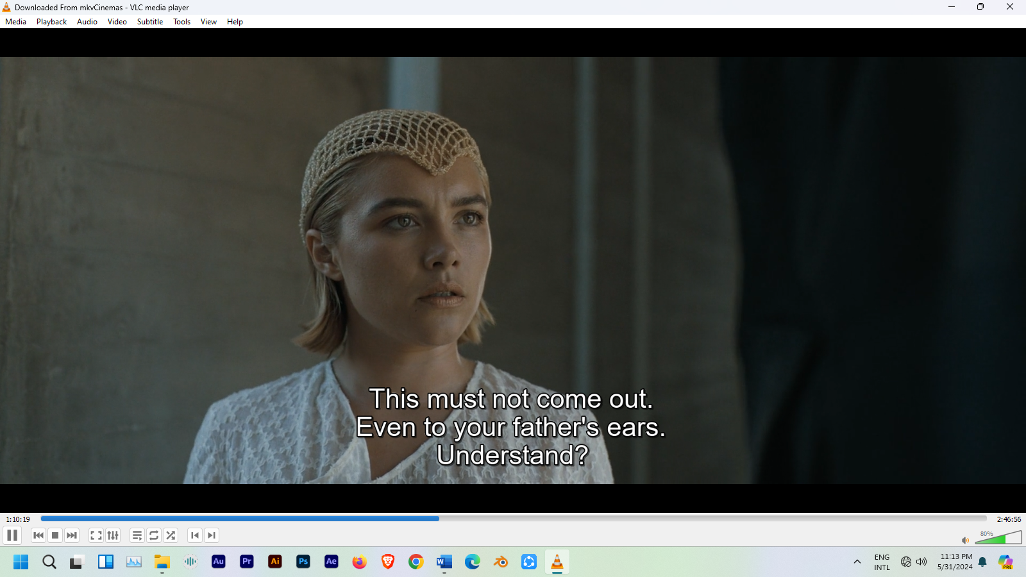Step to next chapter button
The image size is (1026, 577).
pyautogui.click(x=212, y=535)
